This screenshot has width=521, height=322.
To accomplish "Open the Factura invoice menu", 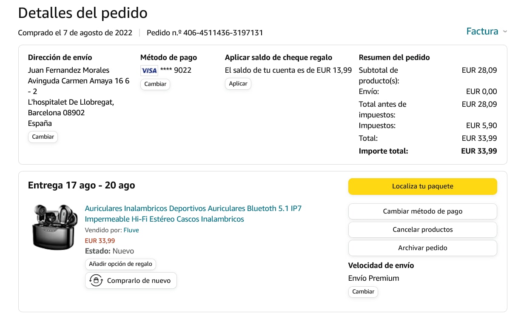I will coord(482,31).
